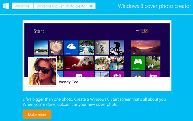
Task: Select the SkyDrive cloud tile
Action: (x=71, y=48)
